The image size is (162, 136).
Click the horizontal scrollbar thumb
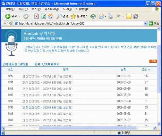pos(88,128)
